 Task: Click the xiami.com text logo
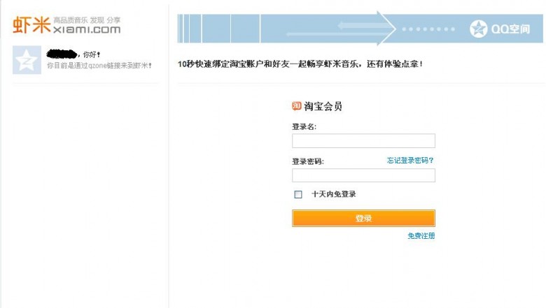pyautogui.click(x=86, y=30)
